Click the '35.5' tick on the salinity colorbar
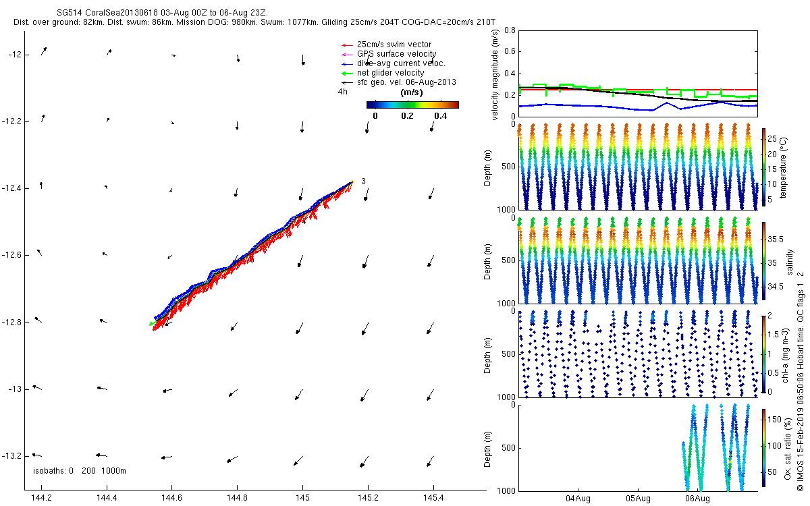The height and width of the screenshot is (506, 810). click(775, 240)
